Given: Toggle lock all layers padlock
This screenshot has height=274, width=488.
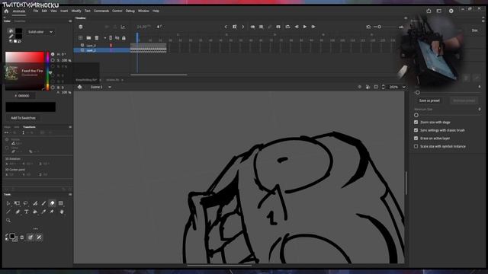Looking at the screenshot, I should [x=124, y=38].
